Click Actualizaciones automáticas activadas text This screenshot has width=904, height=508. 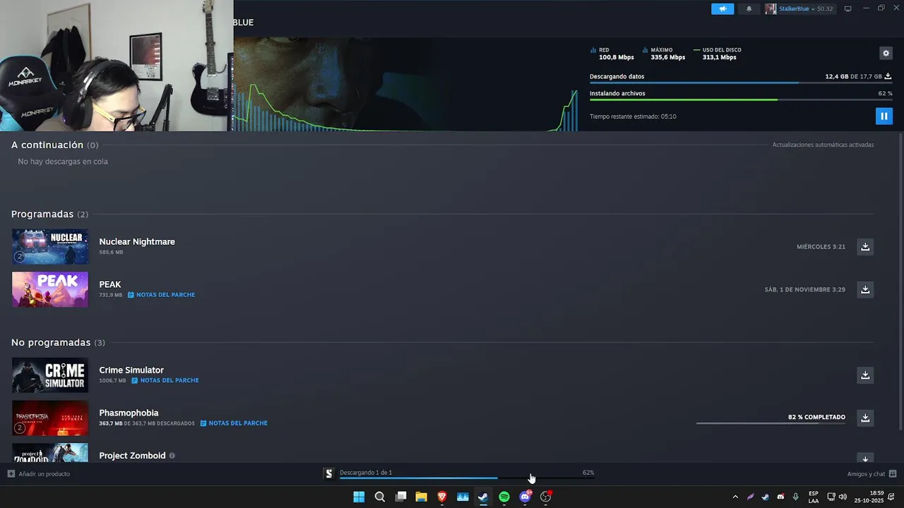[823, 145]
